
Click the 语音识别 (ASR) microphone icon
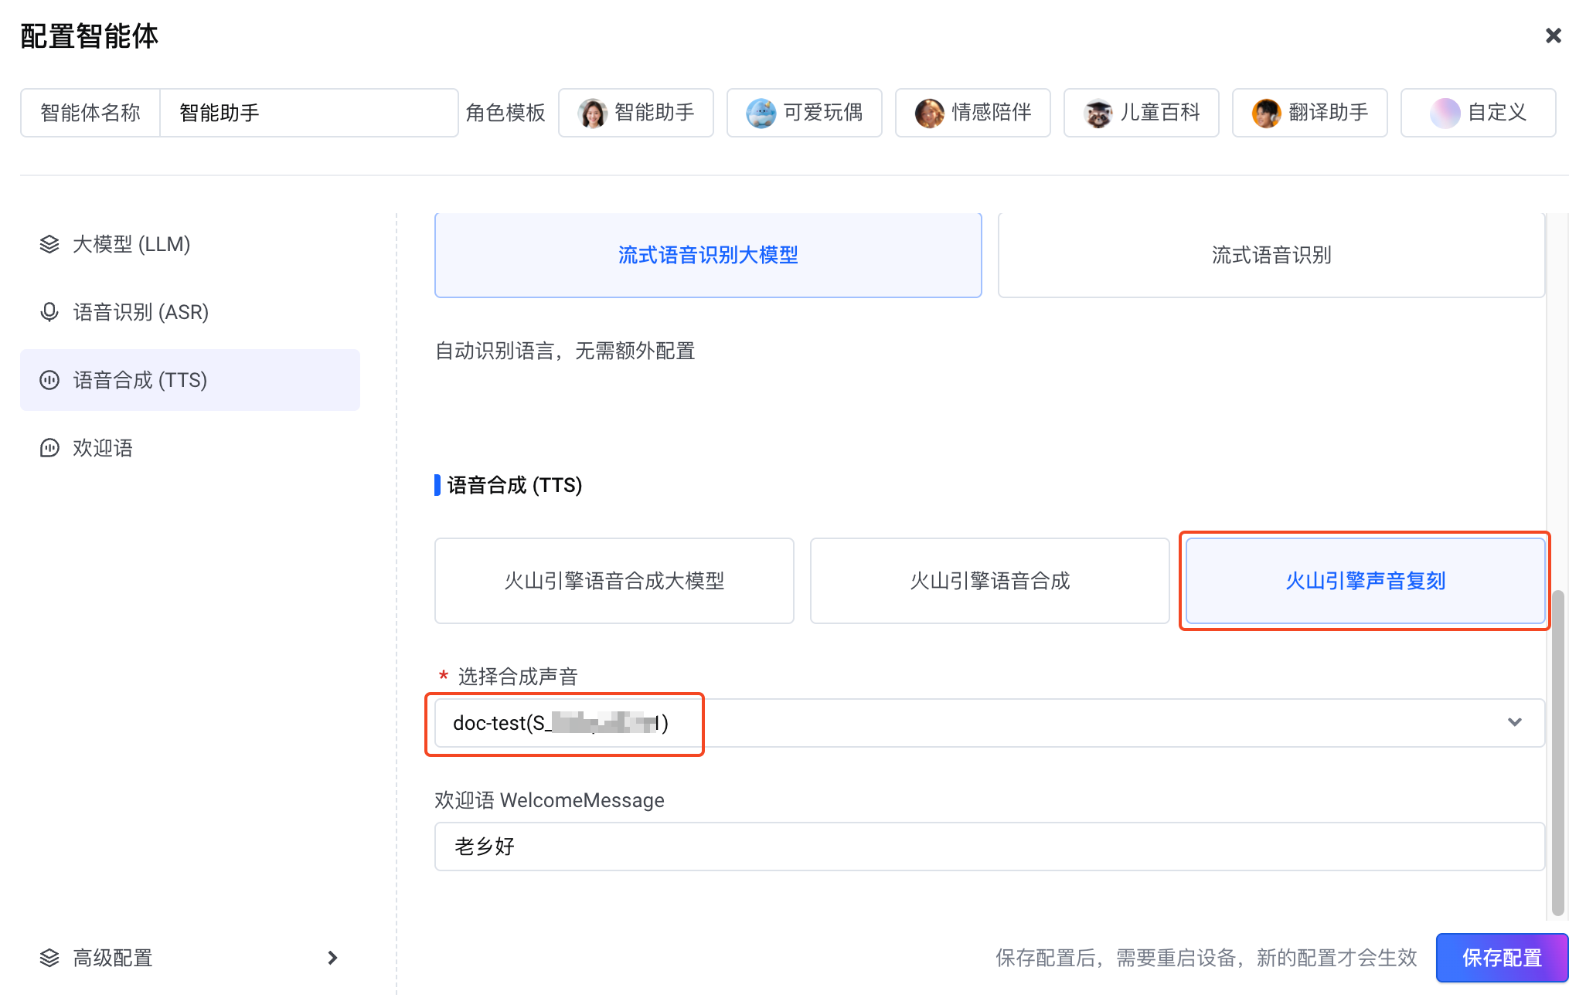pyautogui.click(x=49, y=312)
